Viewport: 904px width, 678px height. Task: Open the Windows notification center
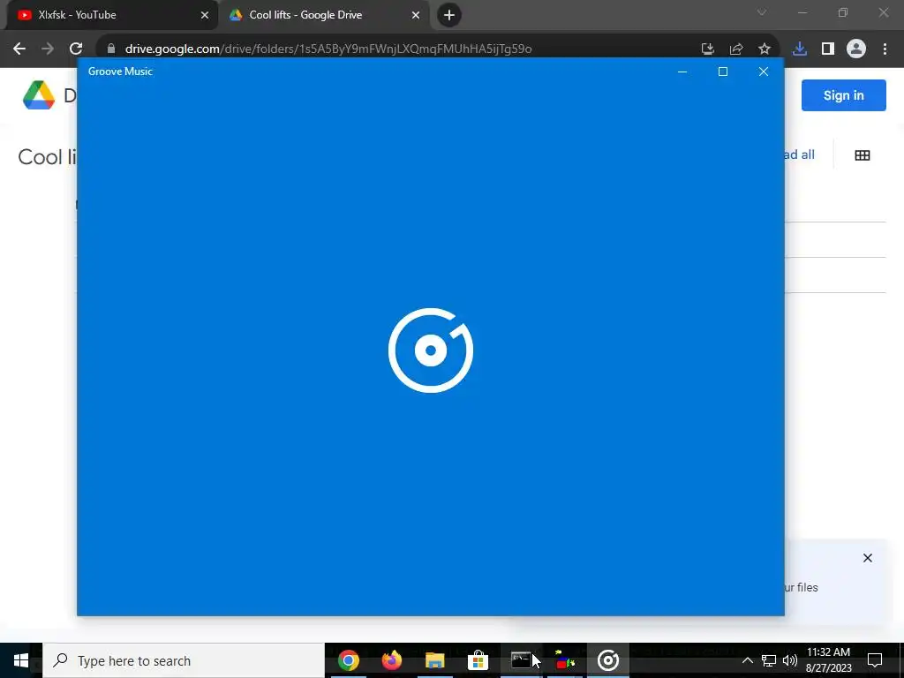(875, 660)
